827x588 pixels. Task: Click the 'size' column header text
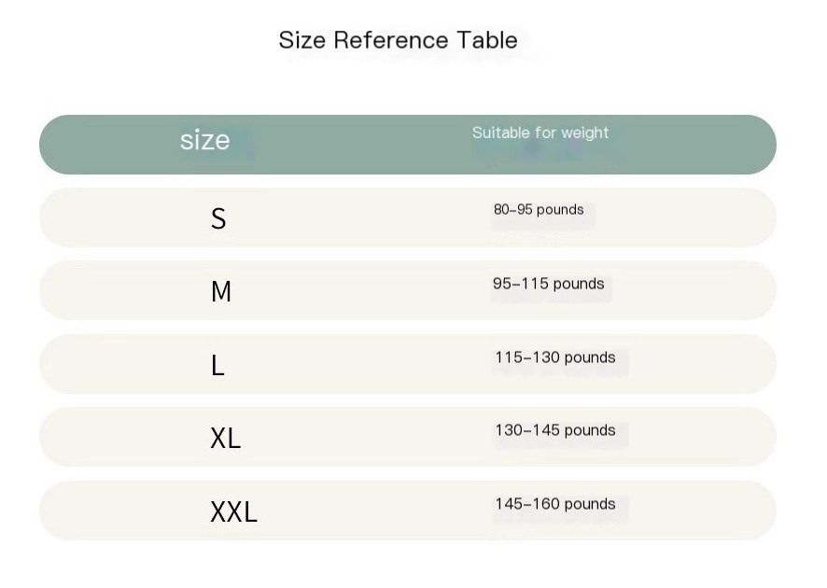pyautogui.click(x=204, y=141)
